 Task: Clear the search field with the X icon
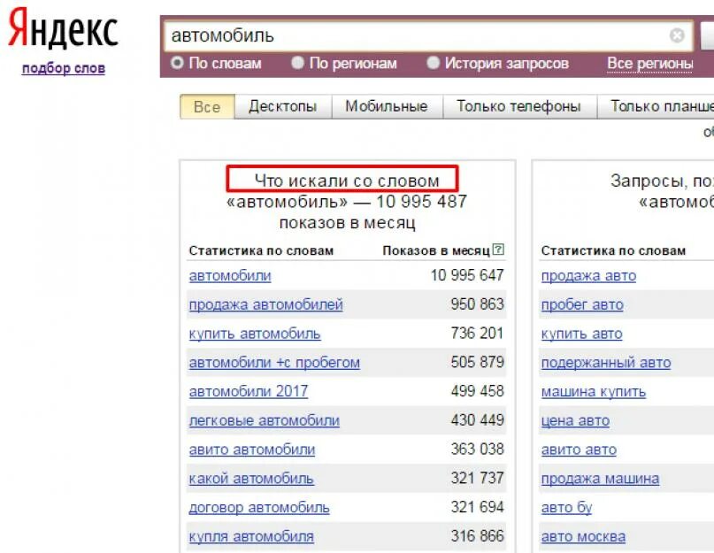coord(677,35)
